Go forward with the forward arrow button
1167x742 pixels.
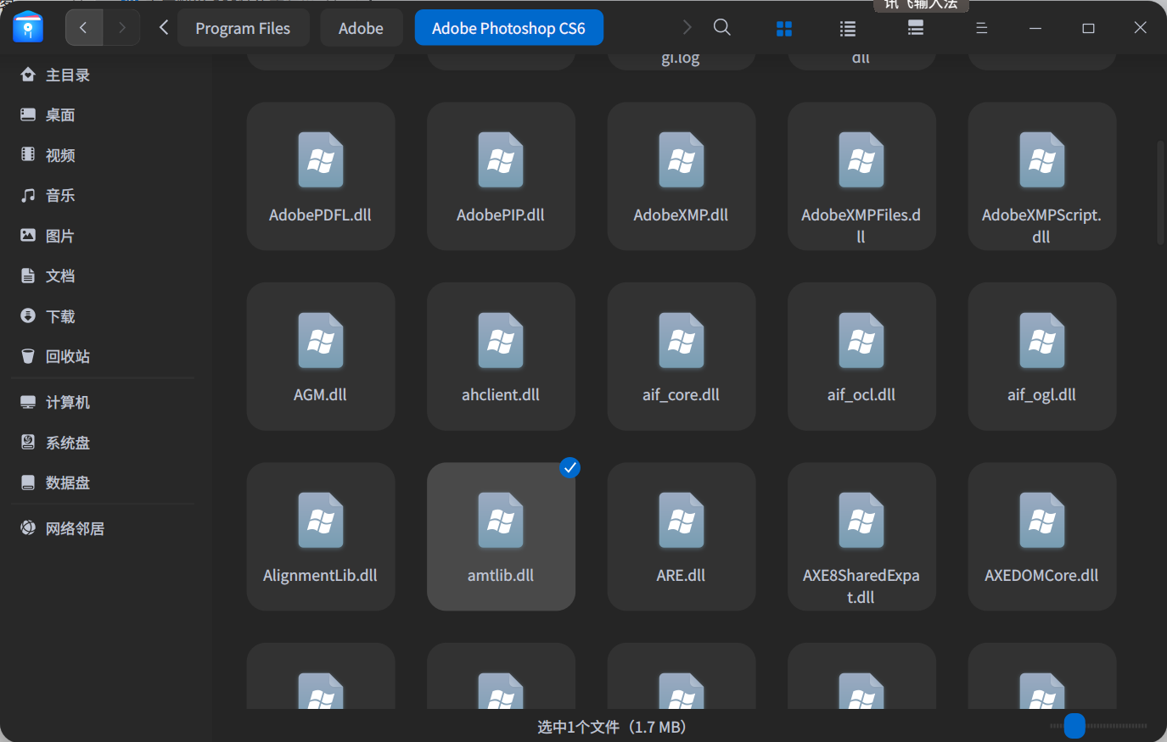121,28
